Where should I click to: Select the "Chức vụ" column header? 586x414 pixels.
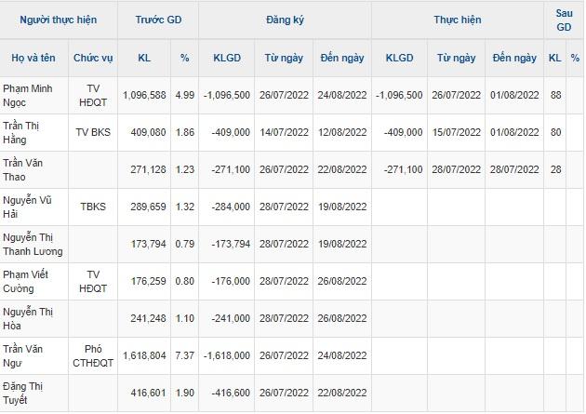click(94, 58)
